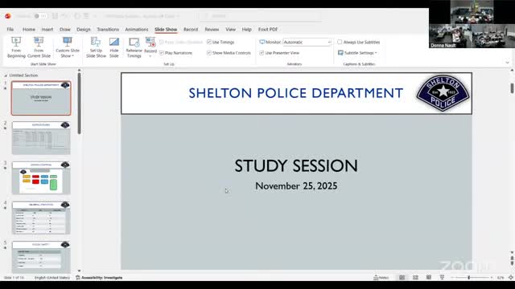Open the File menu
Viewport: 515px width, 289px height.
tap(10, 29)
